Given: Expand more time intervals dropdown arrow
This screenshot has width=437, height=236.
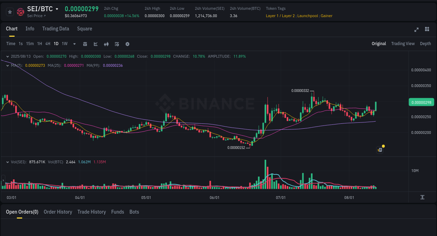Looking at the screenshot, I should coord(74,44).
